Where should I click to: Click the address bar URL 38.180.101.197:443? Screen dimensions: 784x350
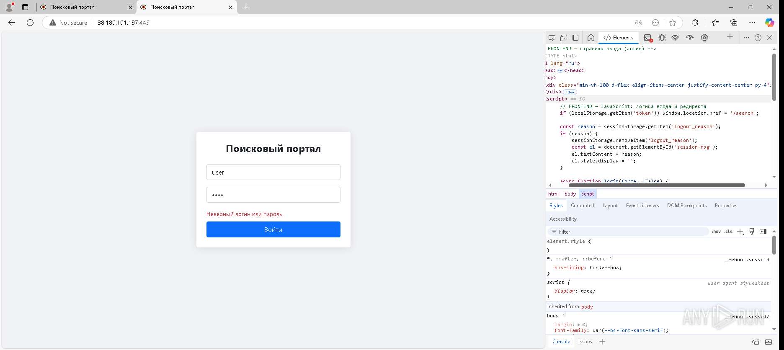(x=124, y=23)
